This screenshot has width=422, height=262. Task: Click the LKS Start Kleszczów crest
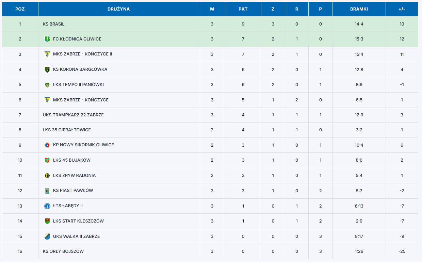[x=47, y=221]
